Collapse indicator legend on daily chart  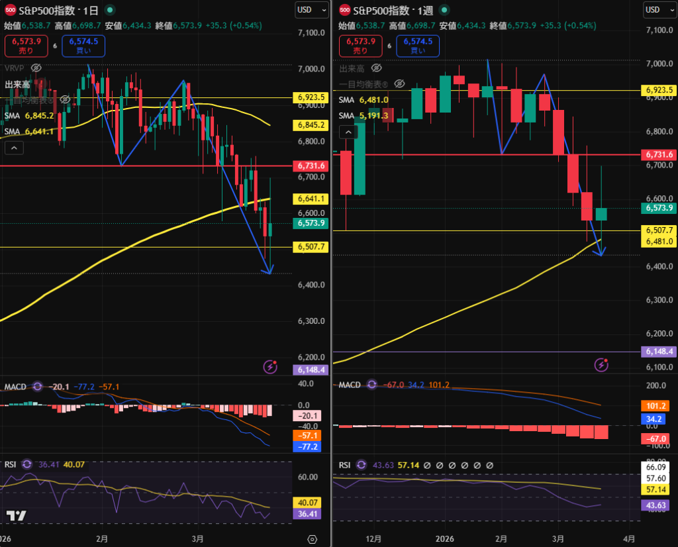click(x=14, y=148)
